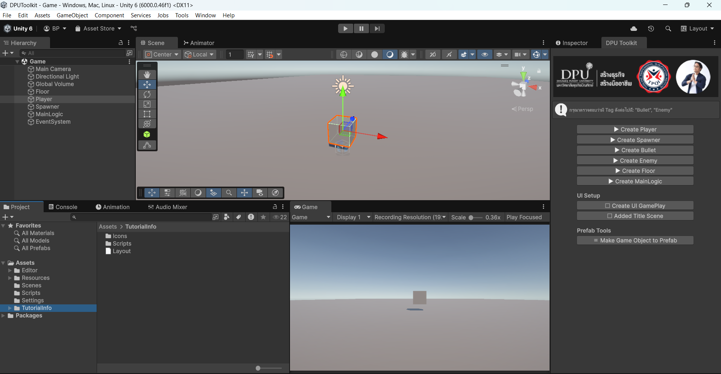
Task: Click the Player object gizmo cube in Scene
Action: click(342, 131)
